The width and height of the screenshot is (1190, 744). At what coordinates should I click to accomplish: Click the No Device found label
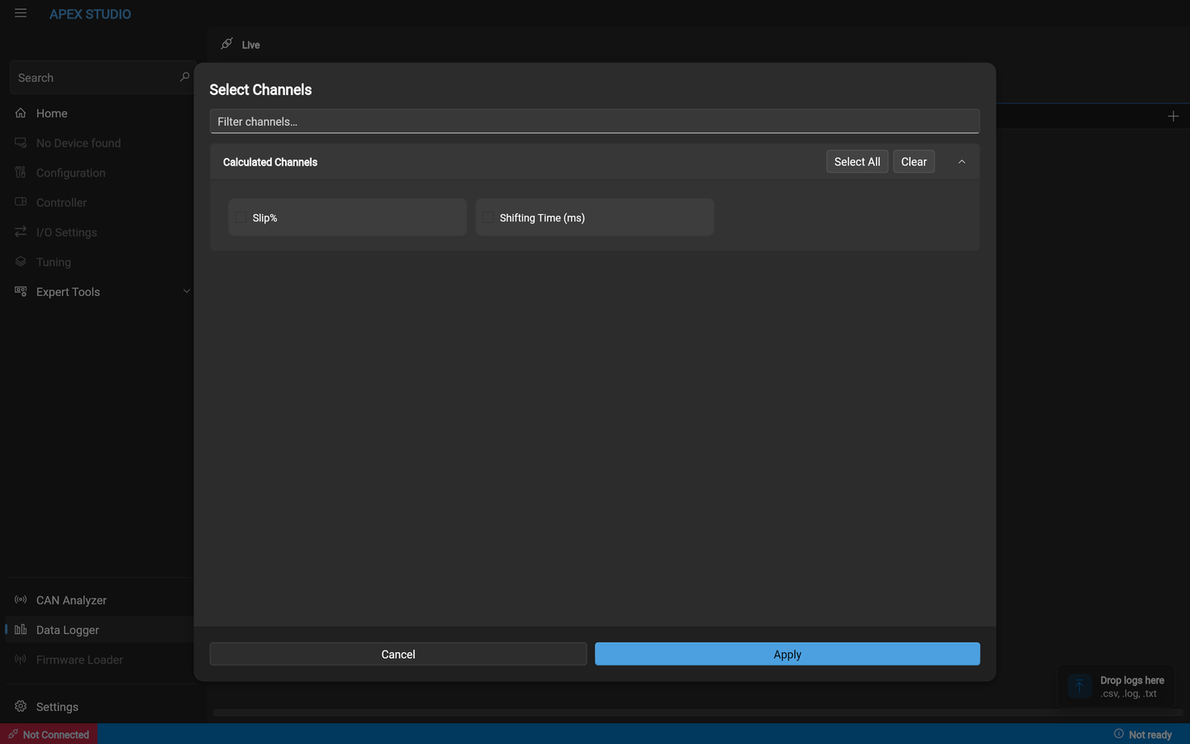[x=79, y=143]
